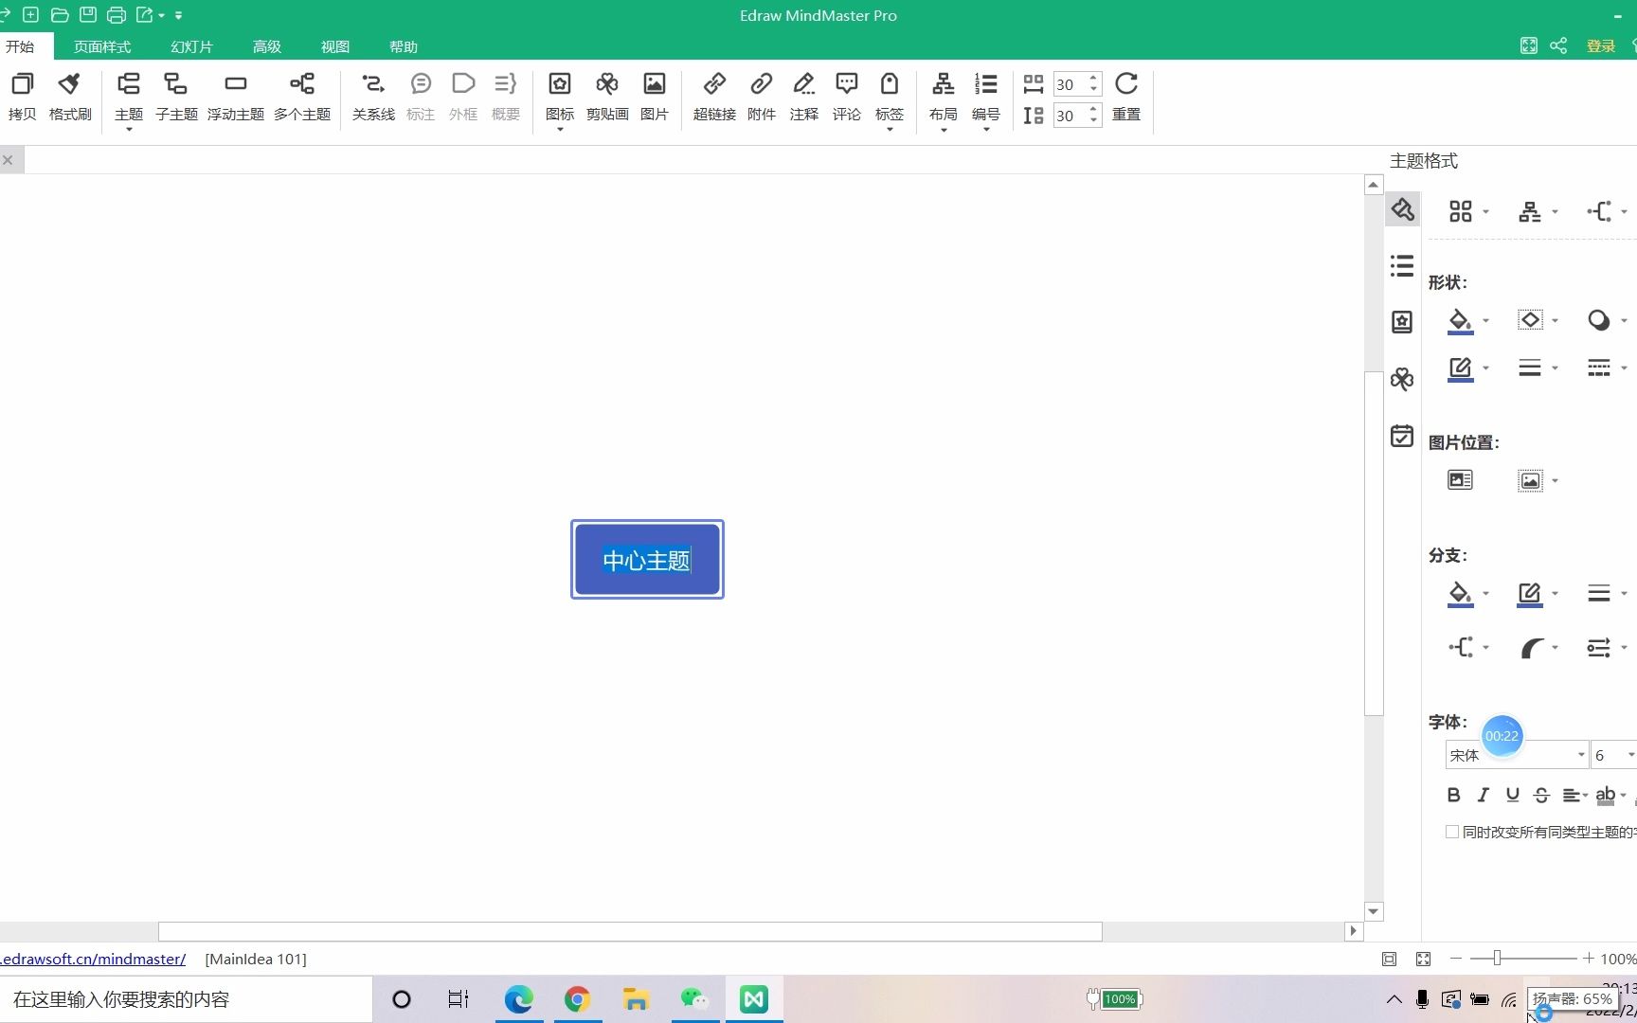Screen dimensions: 1637x1023
Task: Open the text alignment dropdown
Action: pos(1574,795)
